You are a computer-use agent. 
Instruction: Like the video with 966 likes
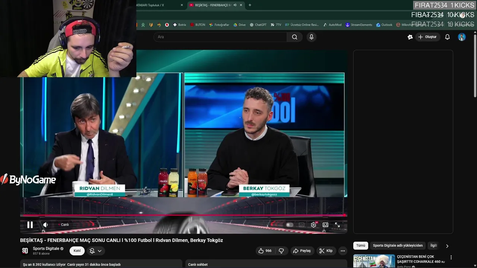click(x=265, y=251)
